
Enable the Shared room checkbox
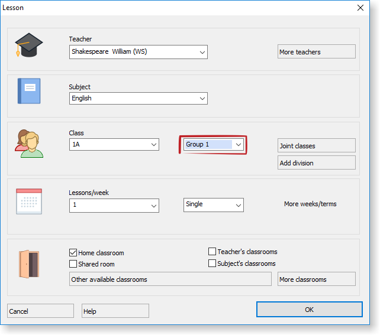tap(73, 264)
